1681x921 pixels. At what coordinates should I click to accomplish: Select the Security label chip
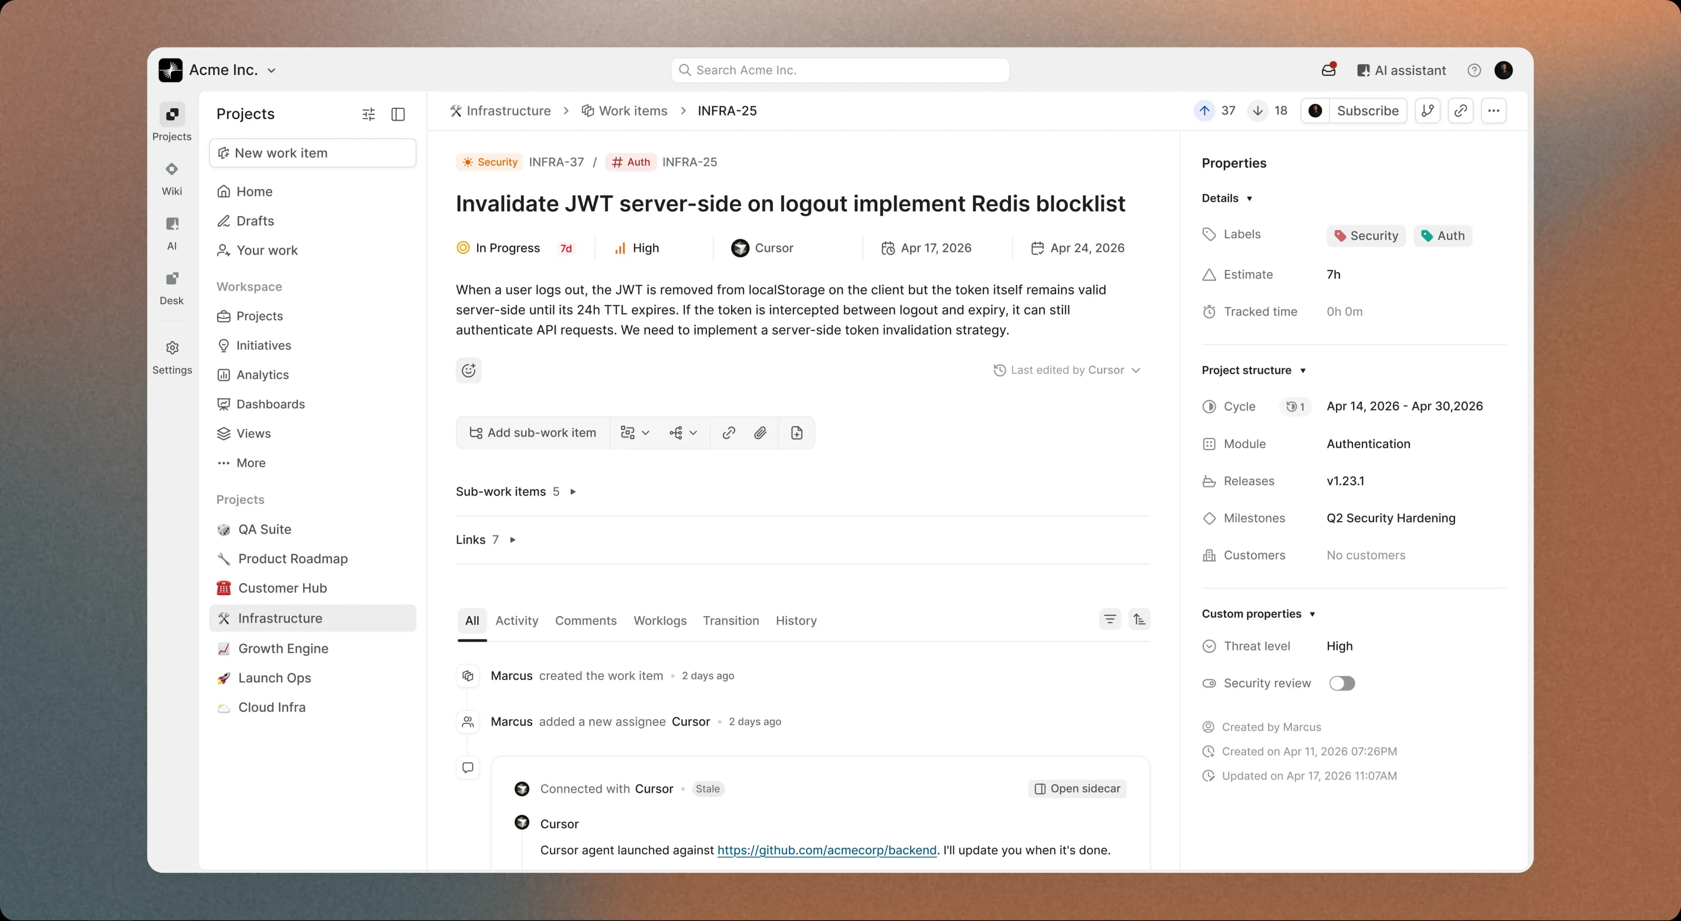(x=1366, y=236)
